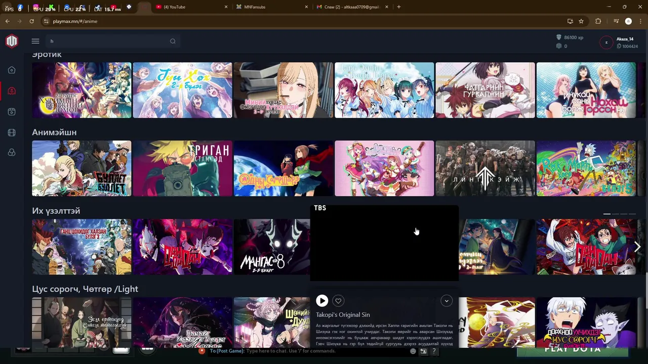Click the chat emoji icon
The image size is (648, 364).
click(413, 351)
